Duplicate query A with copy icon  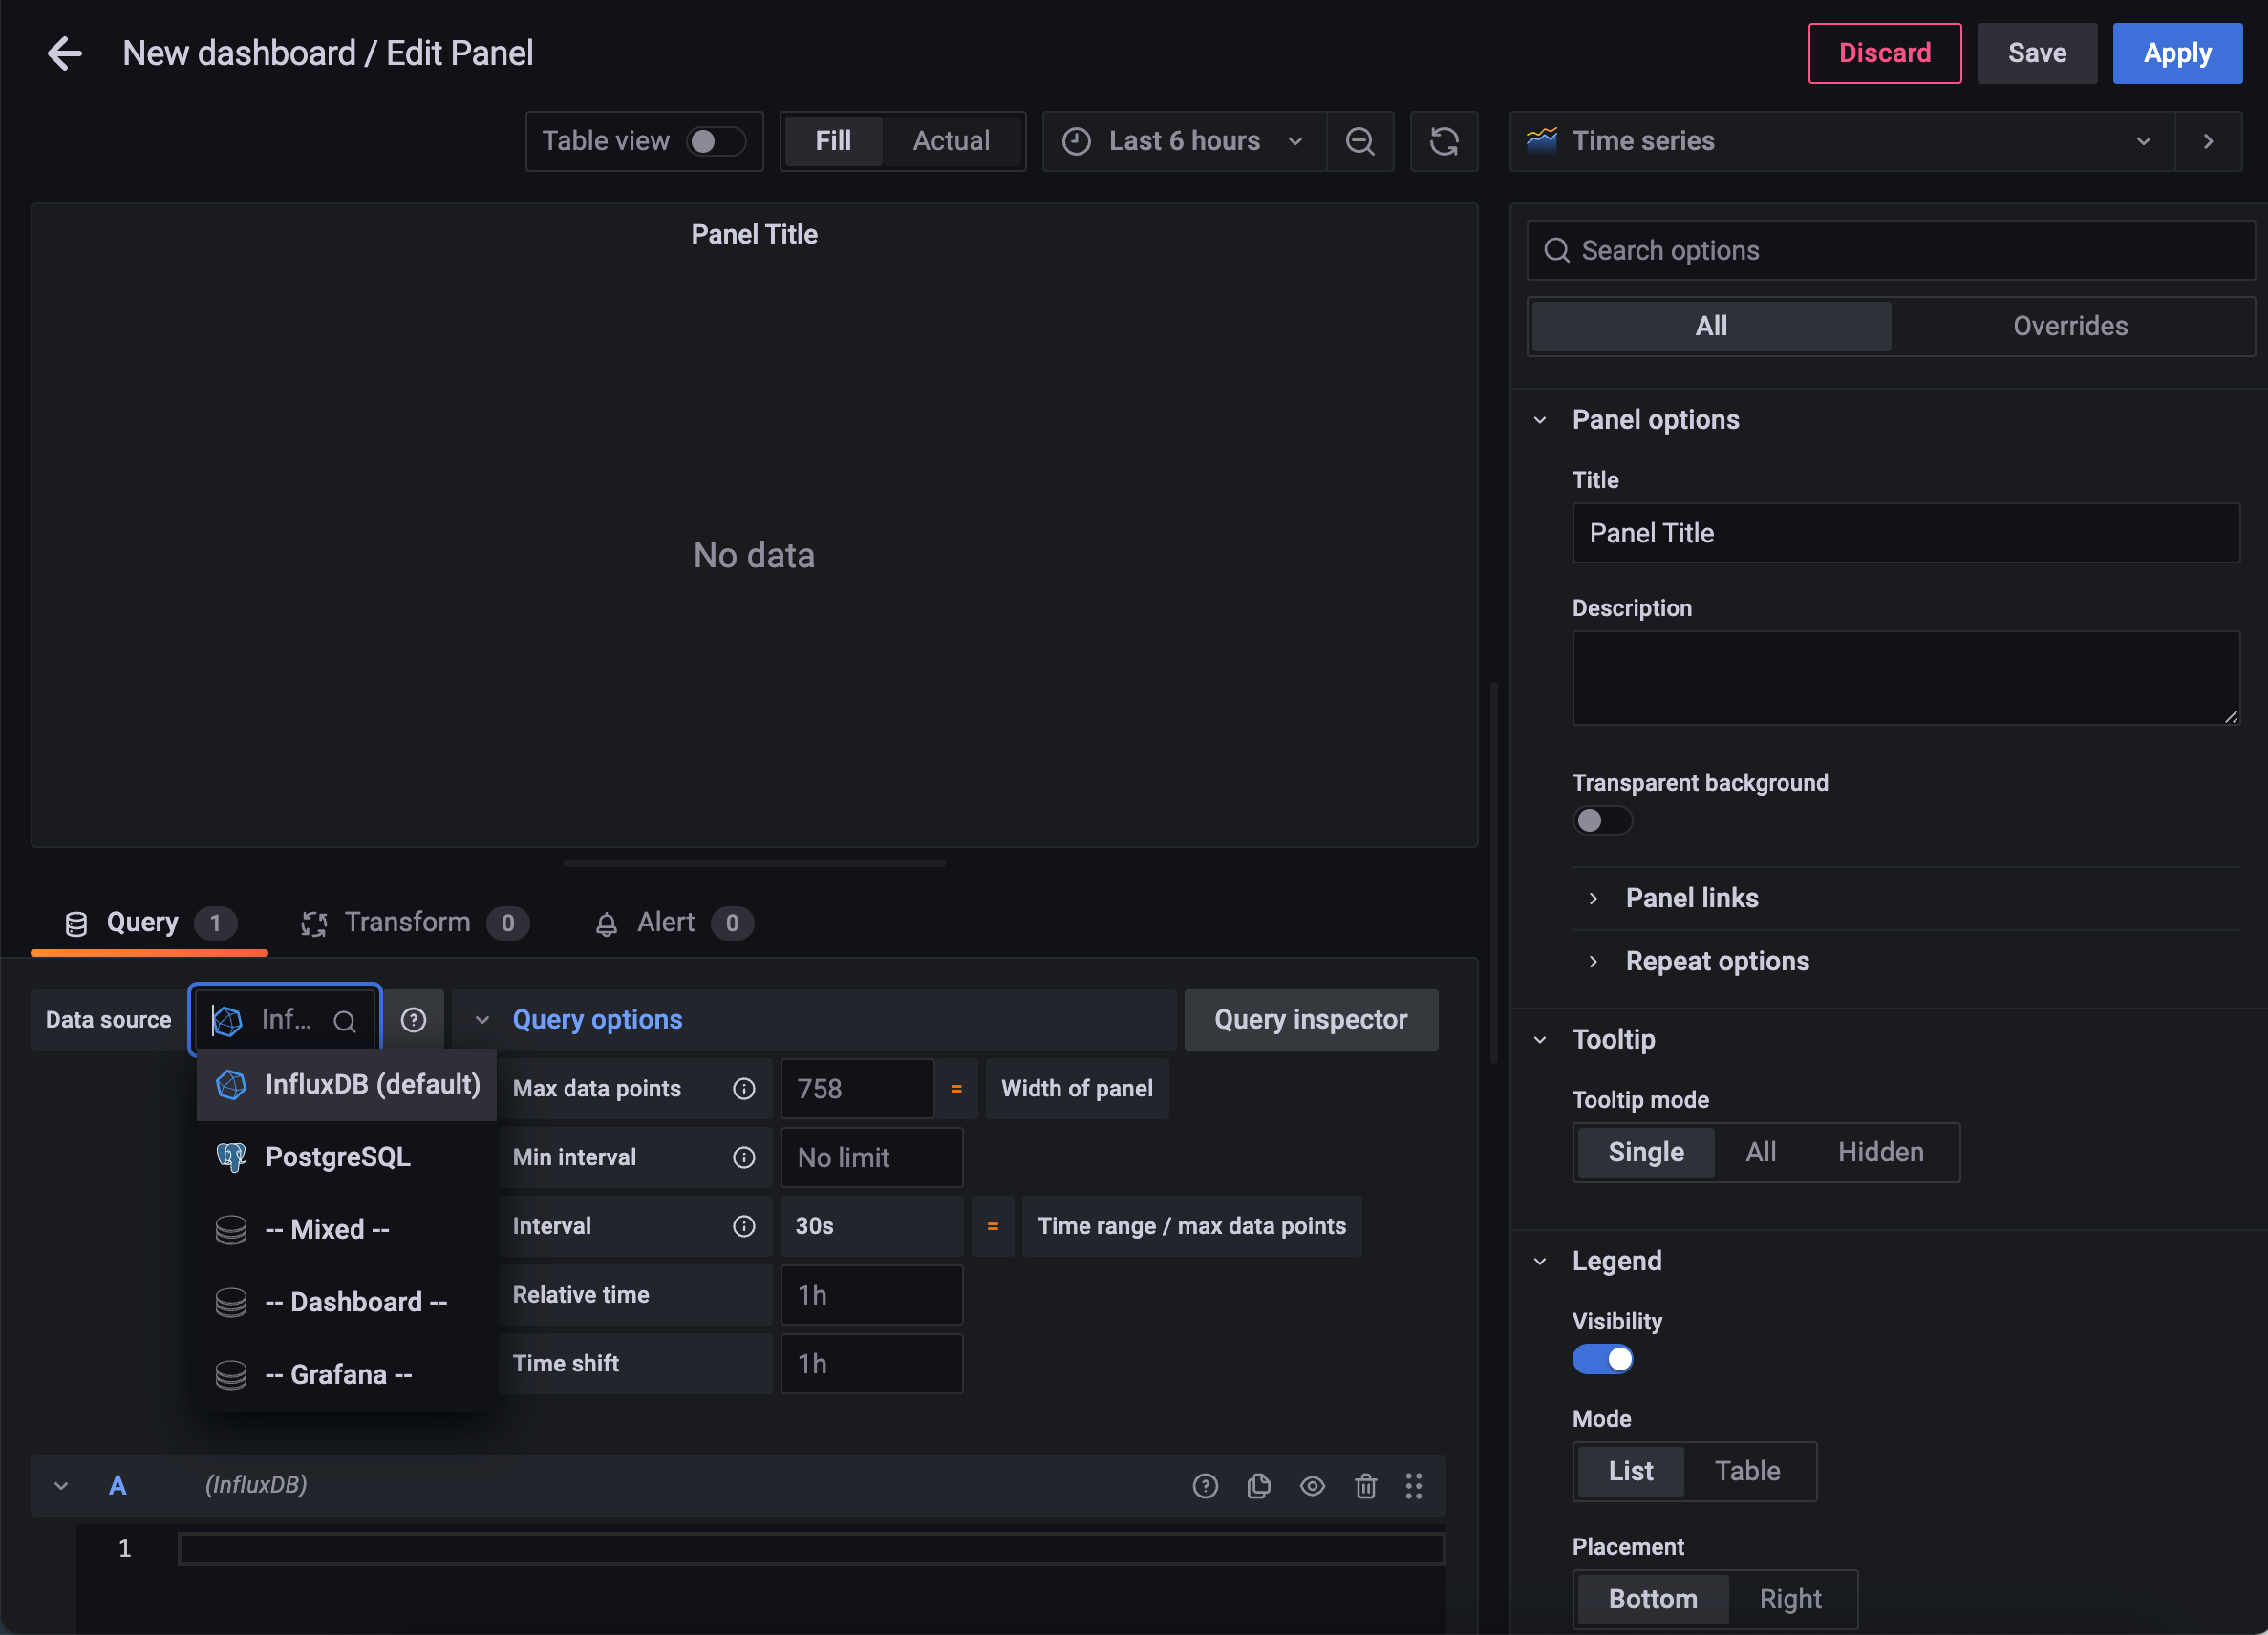[1259, 1485]
